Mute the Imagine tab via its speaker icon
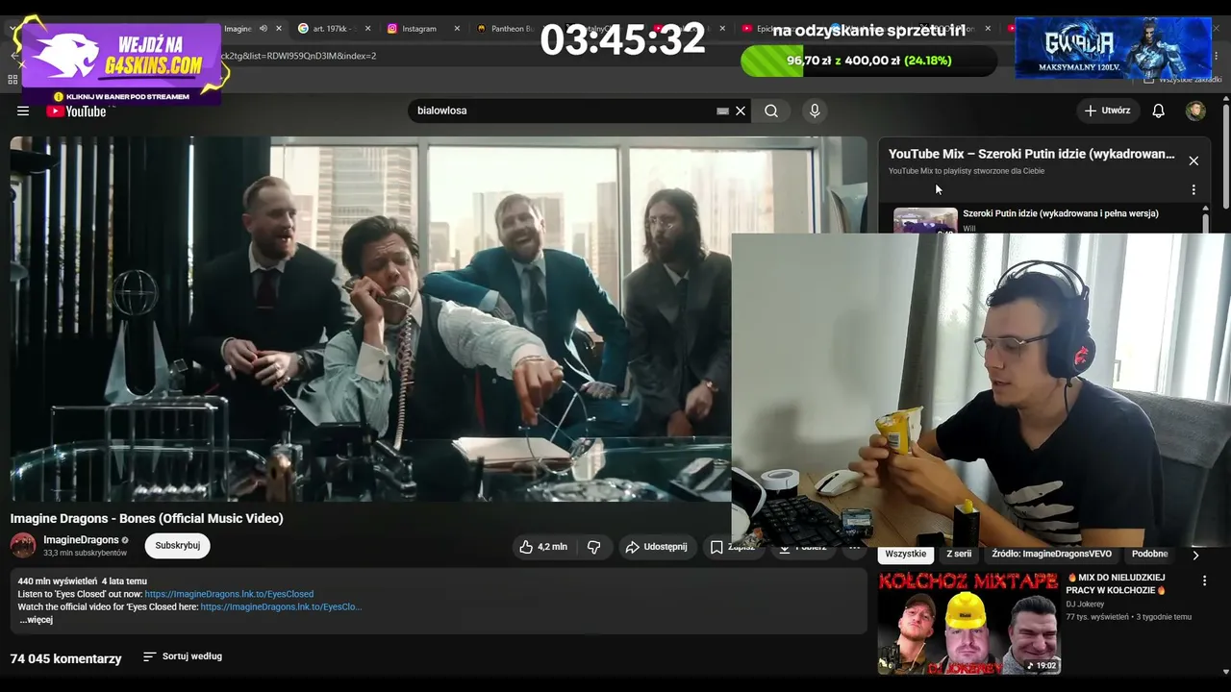The image size is (1231, 692). pyautogui.click(x=264, y=29)
